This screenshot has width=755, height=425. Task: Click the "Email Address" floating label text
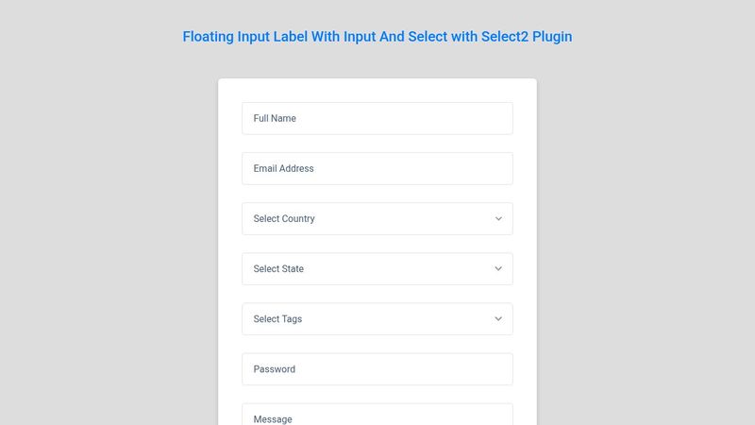point(284,169)
